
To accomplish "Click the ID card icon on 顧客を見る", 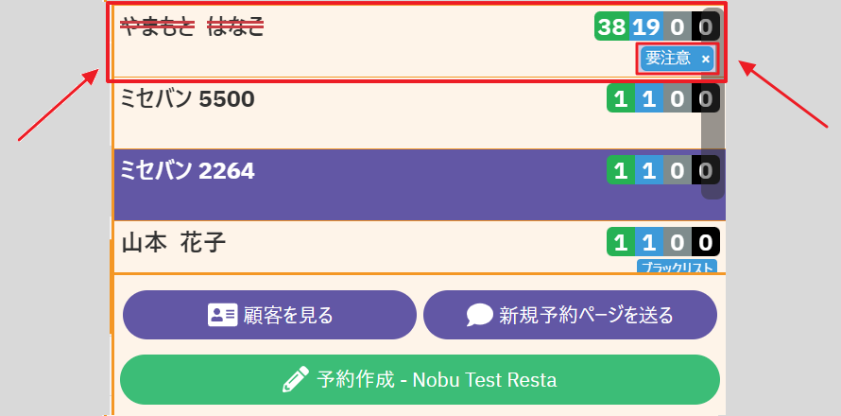I will [x=222, y=315].
